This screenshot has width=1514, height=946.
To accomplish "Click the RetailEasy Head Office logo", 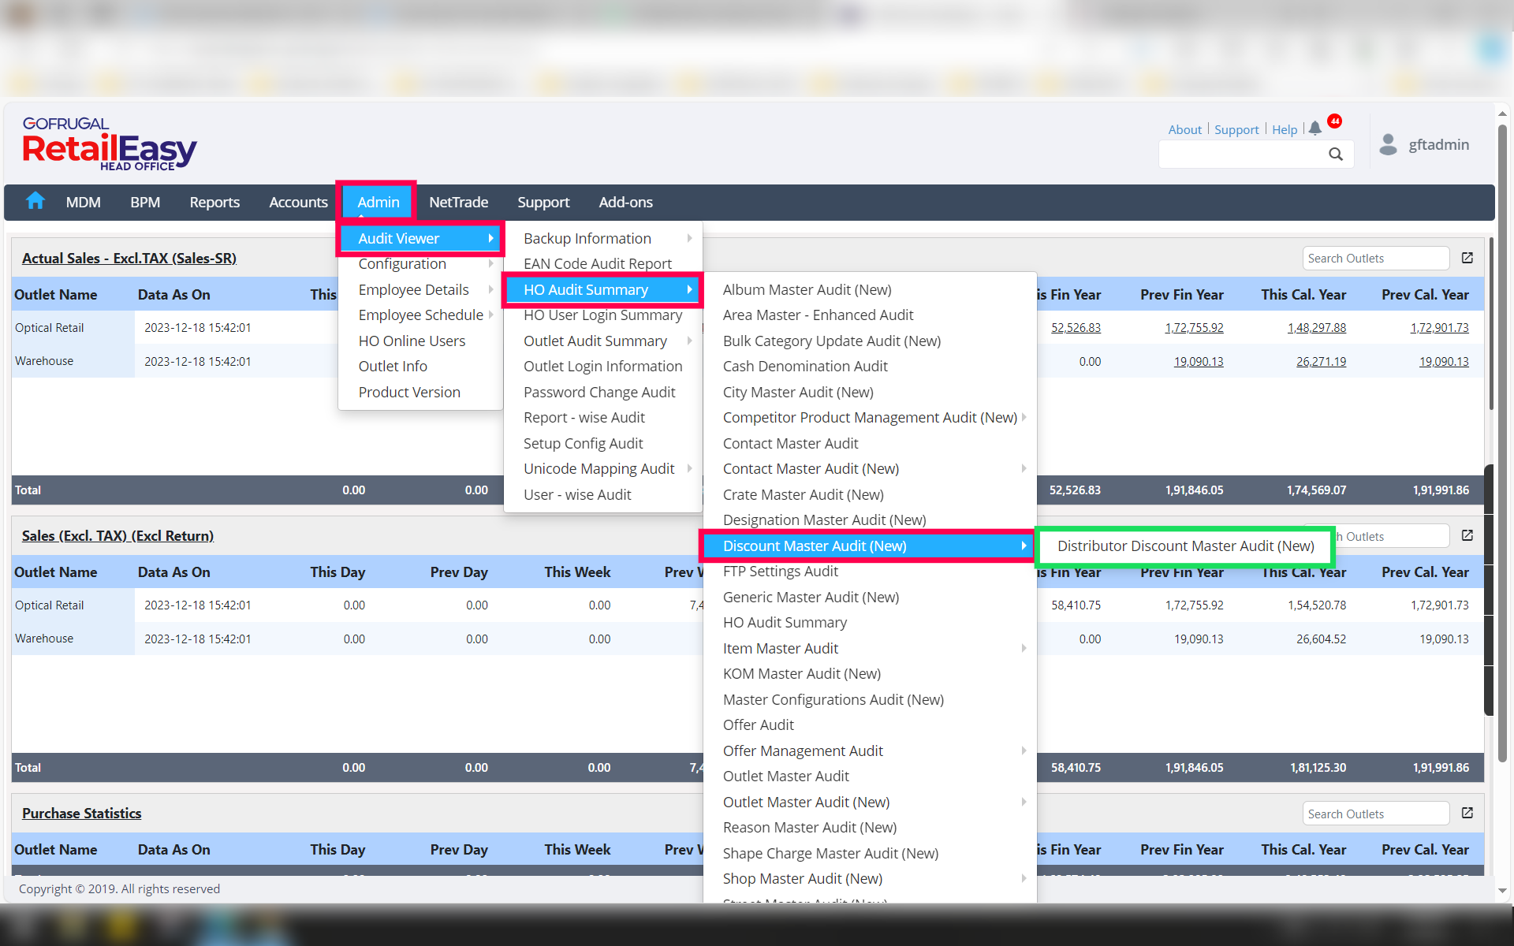I will point(109,144).
